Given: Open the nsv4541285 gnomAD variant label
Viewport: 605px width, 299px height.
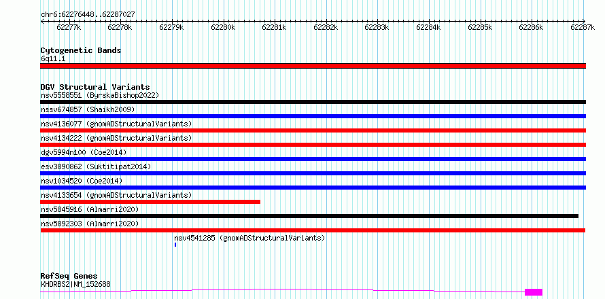Looking at the screenshot, I should (249, 238).
